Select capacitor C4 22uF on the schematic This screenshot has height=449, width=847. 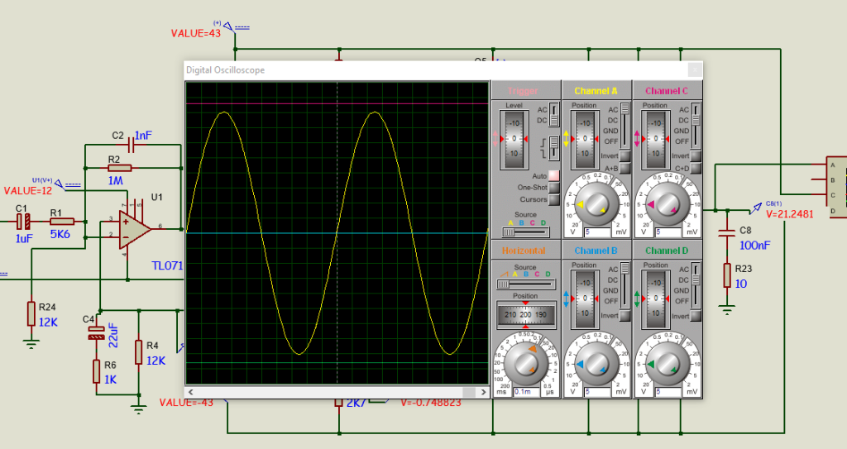click(97, 332)
